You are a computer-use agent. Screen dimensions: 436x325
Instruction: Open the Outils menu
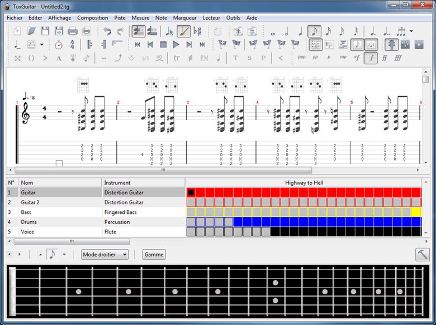[x=233, y=18]
